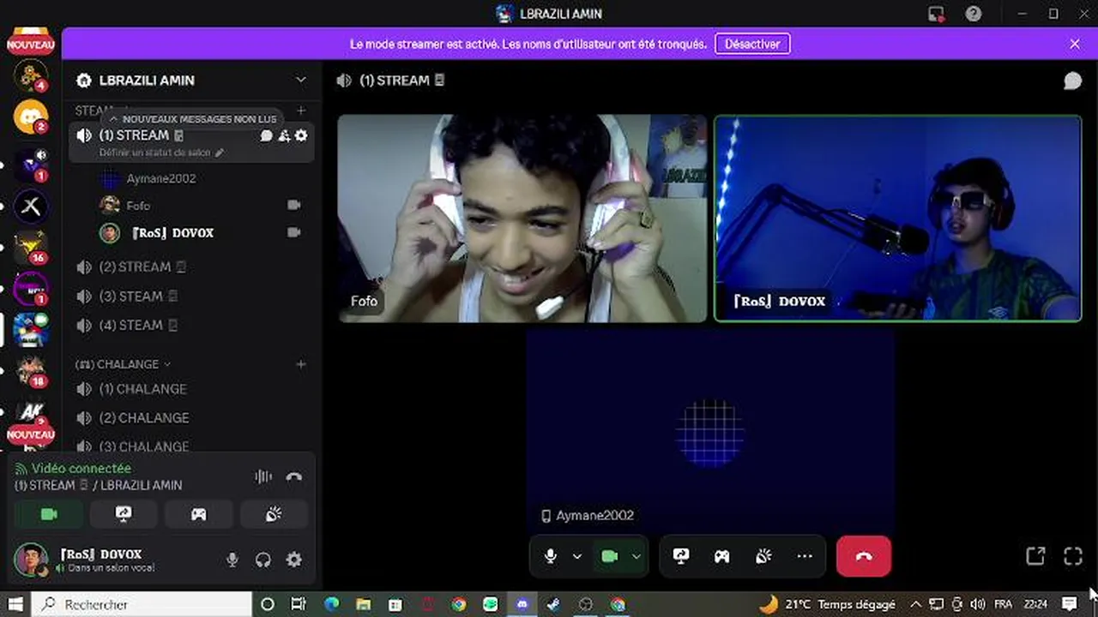Open user settings gear
1098x617 pixels.
pyautogui.click(x=294, y=560)
